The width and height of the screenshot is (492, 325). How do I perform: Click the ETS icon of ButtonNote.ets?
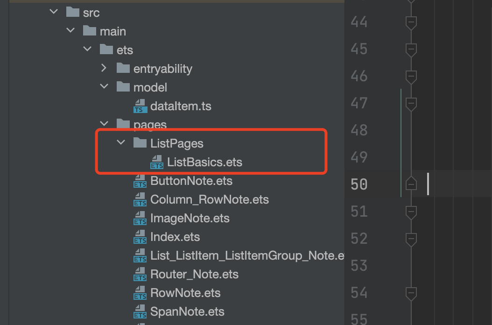point(140,181)
